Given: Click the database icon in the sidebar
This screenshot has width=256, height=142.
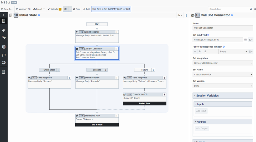Looking at the screenshot, I should tap(4, 47).
